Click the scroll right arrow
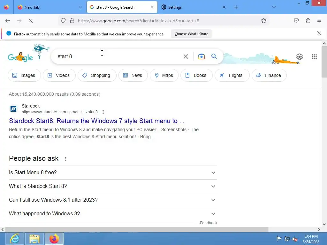 pyautogui.click(x=319, y=230)
